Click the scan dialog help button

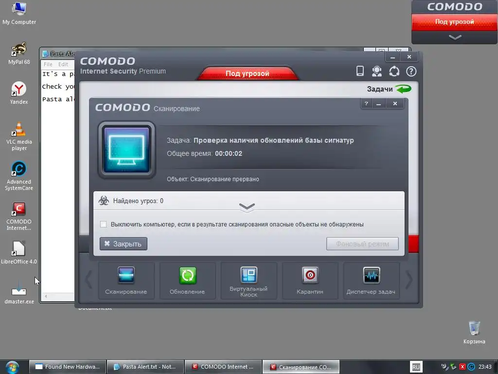pos(366,103)
